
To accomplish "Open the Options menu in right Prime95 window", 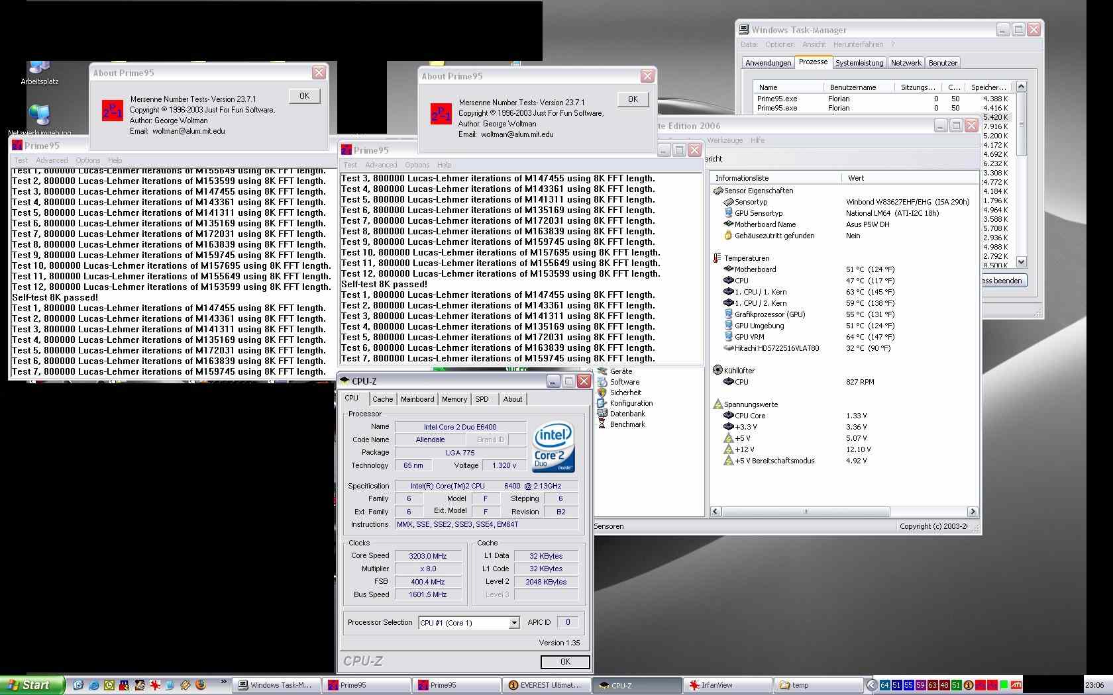I will pyautogui.click(x=417, y=165).
